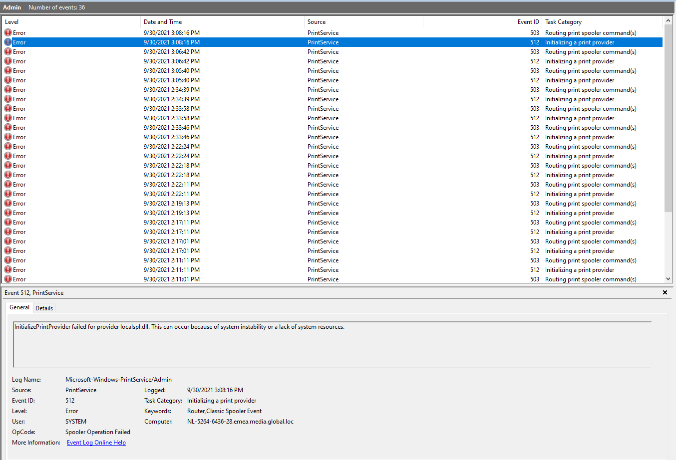Screen dimensions: 676x460
Task: Close the event details preview pane
Action: (x=665, y=292)
